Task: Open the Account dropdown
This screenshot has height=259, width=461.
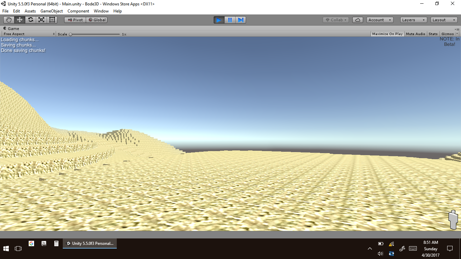Action: pyautogui.click(x=380, y=20)
